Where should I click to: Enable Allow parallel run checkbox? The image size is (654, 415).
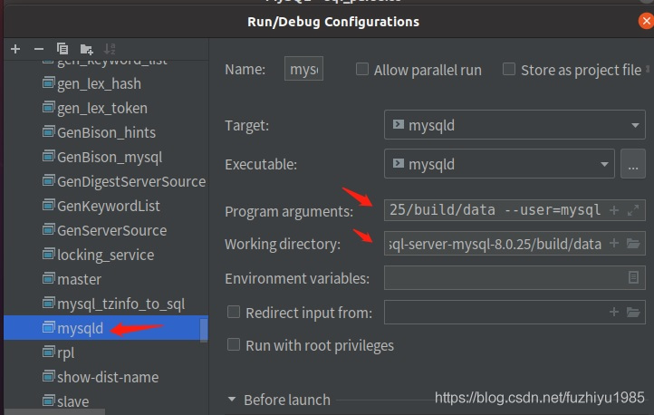(x=362, y=70)
